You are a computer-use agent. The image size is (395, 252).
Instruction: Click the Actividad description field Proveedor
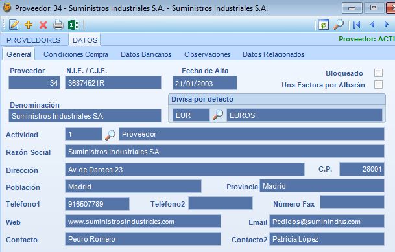point(252,134)
